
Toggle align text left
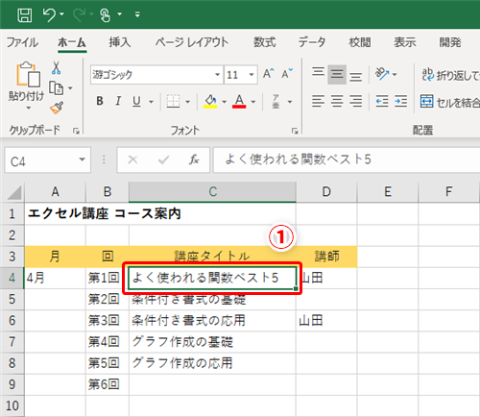coord(318,101)
